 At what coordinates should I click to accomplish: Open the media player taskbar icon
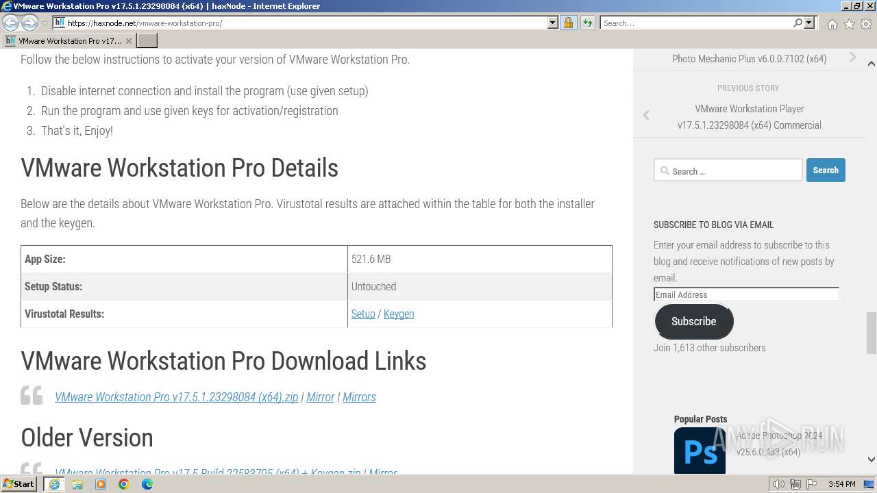101,484
